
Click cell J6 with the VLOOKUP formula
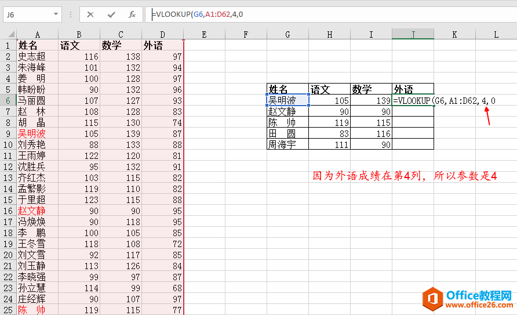pyautogui.click(x=413, y=100)
